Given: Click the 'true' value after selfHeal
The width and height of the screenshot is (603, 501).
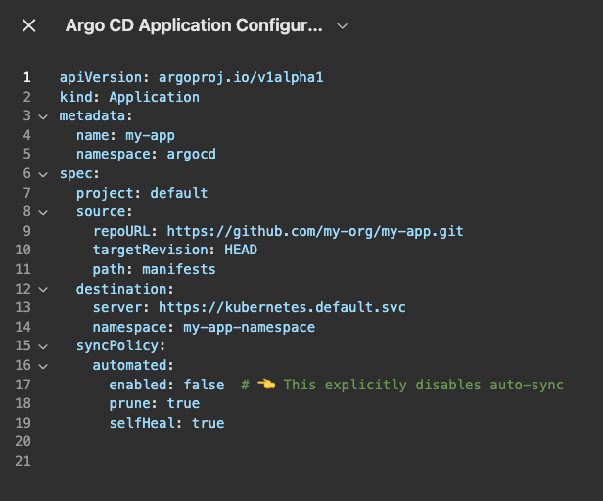Looking at the screenshot, I should (208, 423).
